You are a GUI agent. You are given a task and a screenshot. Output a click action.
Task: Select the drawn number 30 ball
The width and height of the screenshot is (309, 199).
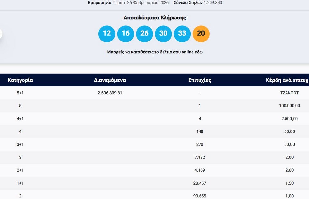click(x=163, y=34)
